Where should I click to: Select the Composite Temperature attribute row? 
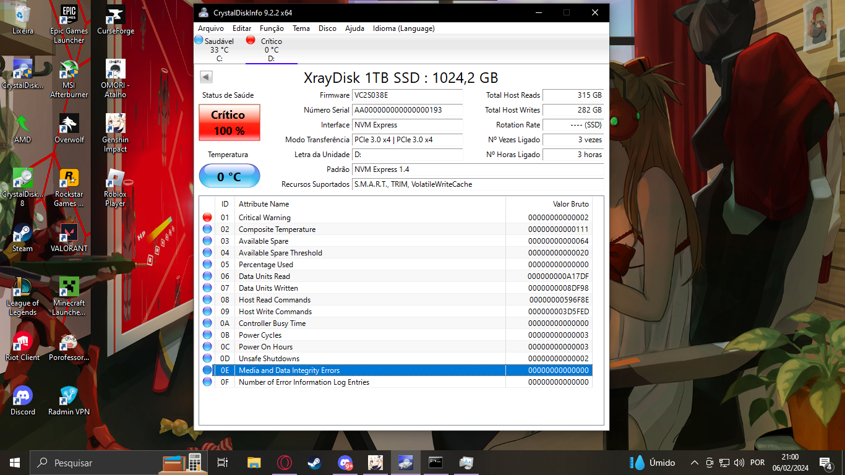396,229
